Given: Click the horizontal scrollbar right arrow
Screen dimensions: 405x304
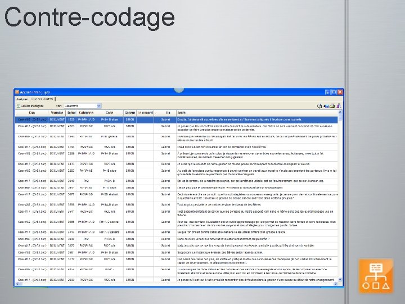Looking at the screenshot, I should point(335,284).
